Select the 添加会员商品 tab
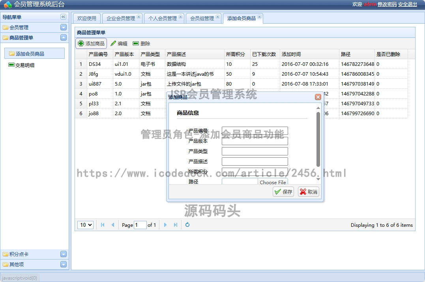Screen dimensions: 425x282 click(x=241, y=18)
